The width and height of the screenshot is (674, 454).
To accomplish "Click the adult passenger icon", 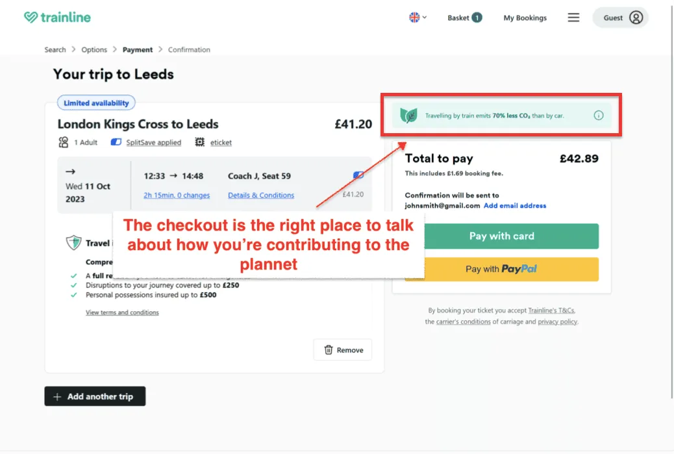I will pos(63,142).
